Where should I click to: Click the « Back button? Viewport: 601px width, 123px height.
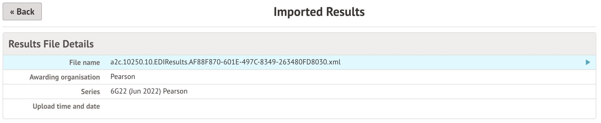pos(22,12)
